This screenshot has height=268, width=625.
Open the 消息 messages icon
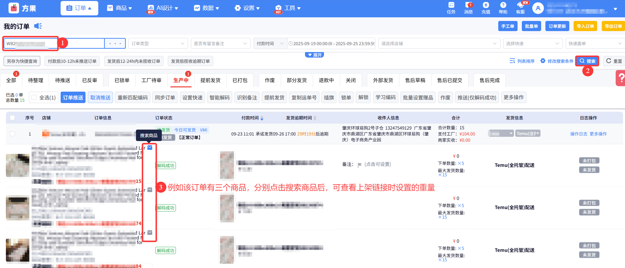(468, 6)
